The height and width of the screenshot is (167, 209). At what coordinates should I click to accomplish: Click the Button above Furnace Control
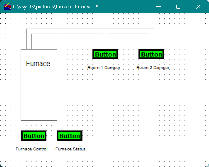(33, 136)
